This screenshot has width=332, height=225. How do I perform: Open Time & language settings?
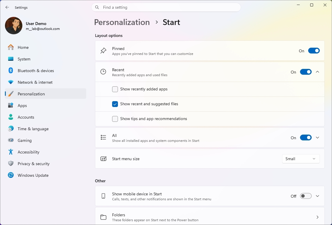click(46, 128)
